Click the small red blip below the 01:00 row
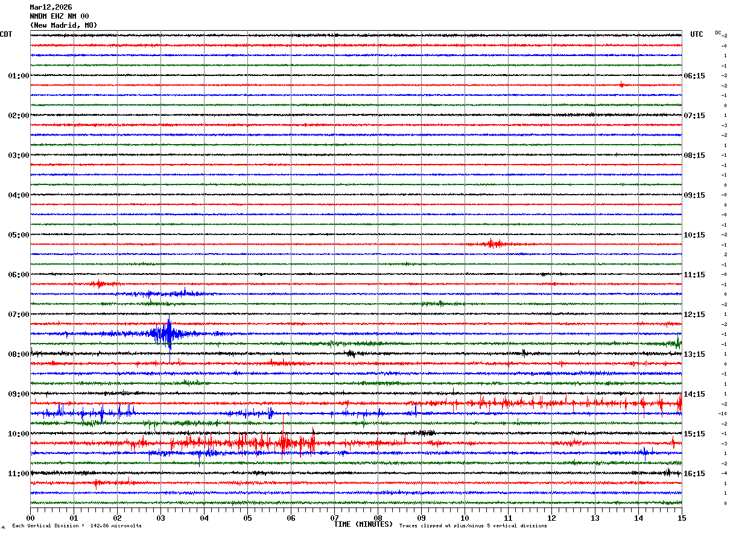730x534 pixels. click(621, 85)
